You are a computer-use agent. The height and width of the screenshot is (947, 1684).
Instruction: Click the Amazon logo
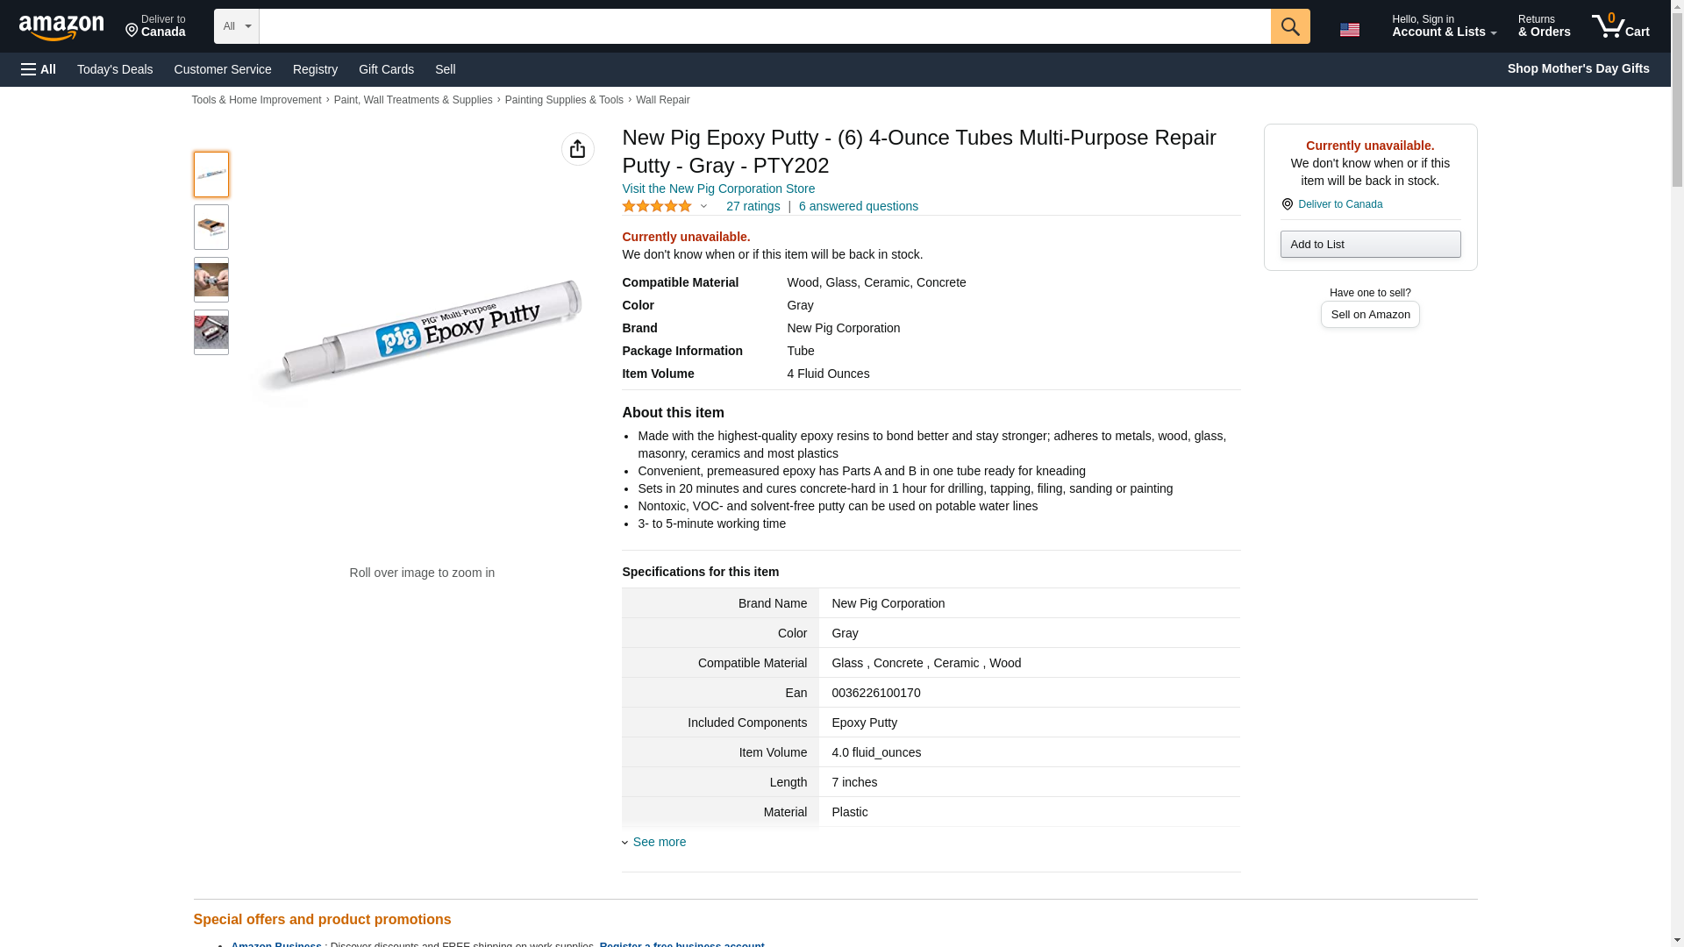tap(61, 27)
